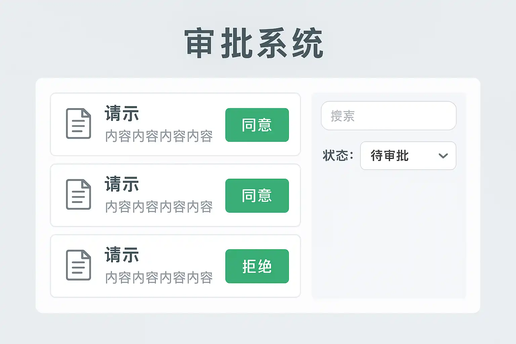This screenshot has width=516, height=344.
Task: Click the document icon in the top 请示 card
Action: tap(78, 124)
